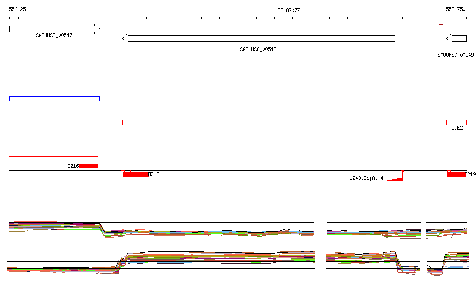Screen dimensions: 476x284
Task: Click the SAOUHSC_00549 gene arrow
Action: coord(456,39)
